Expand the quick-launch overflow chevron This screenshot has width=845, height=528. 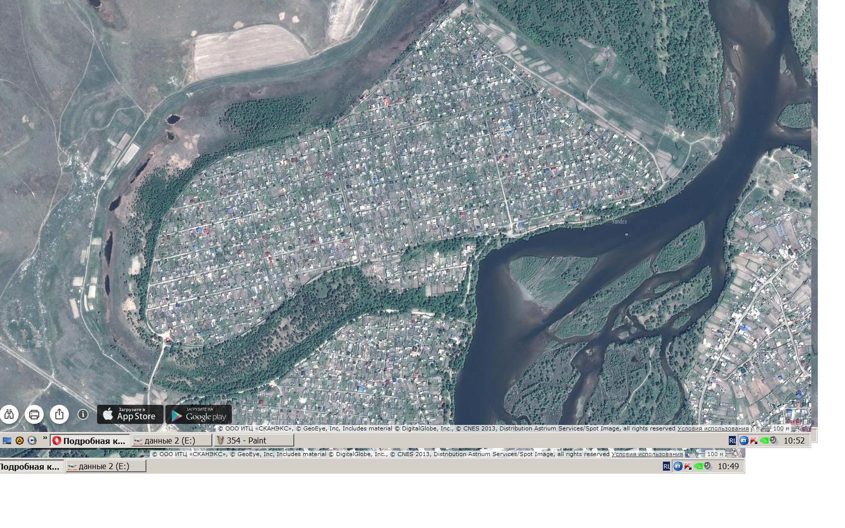pos(45,438)
